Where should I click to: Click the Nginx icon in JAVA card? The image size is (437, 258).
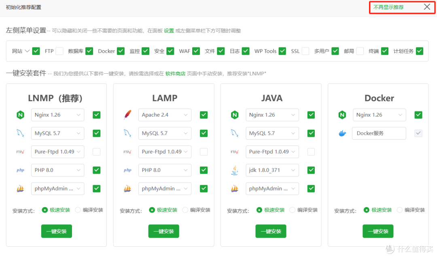[235, 115]
